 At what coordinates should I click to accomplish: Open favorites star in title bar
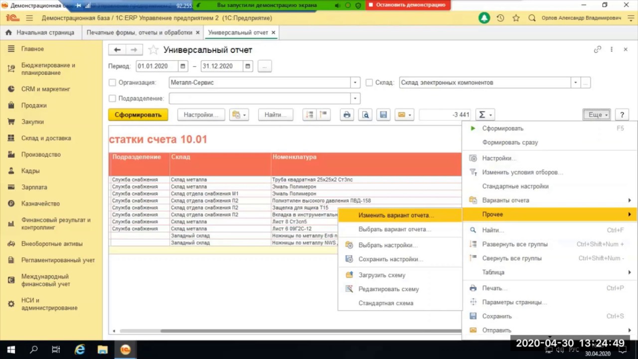[516, 18]
